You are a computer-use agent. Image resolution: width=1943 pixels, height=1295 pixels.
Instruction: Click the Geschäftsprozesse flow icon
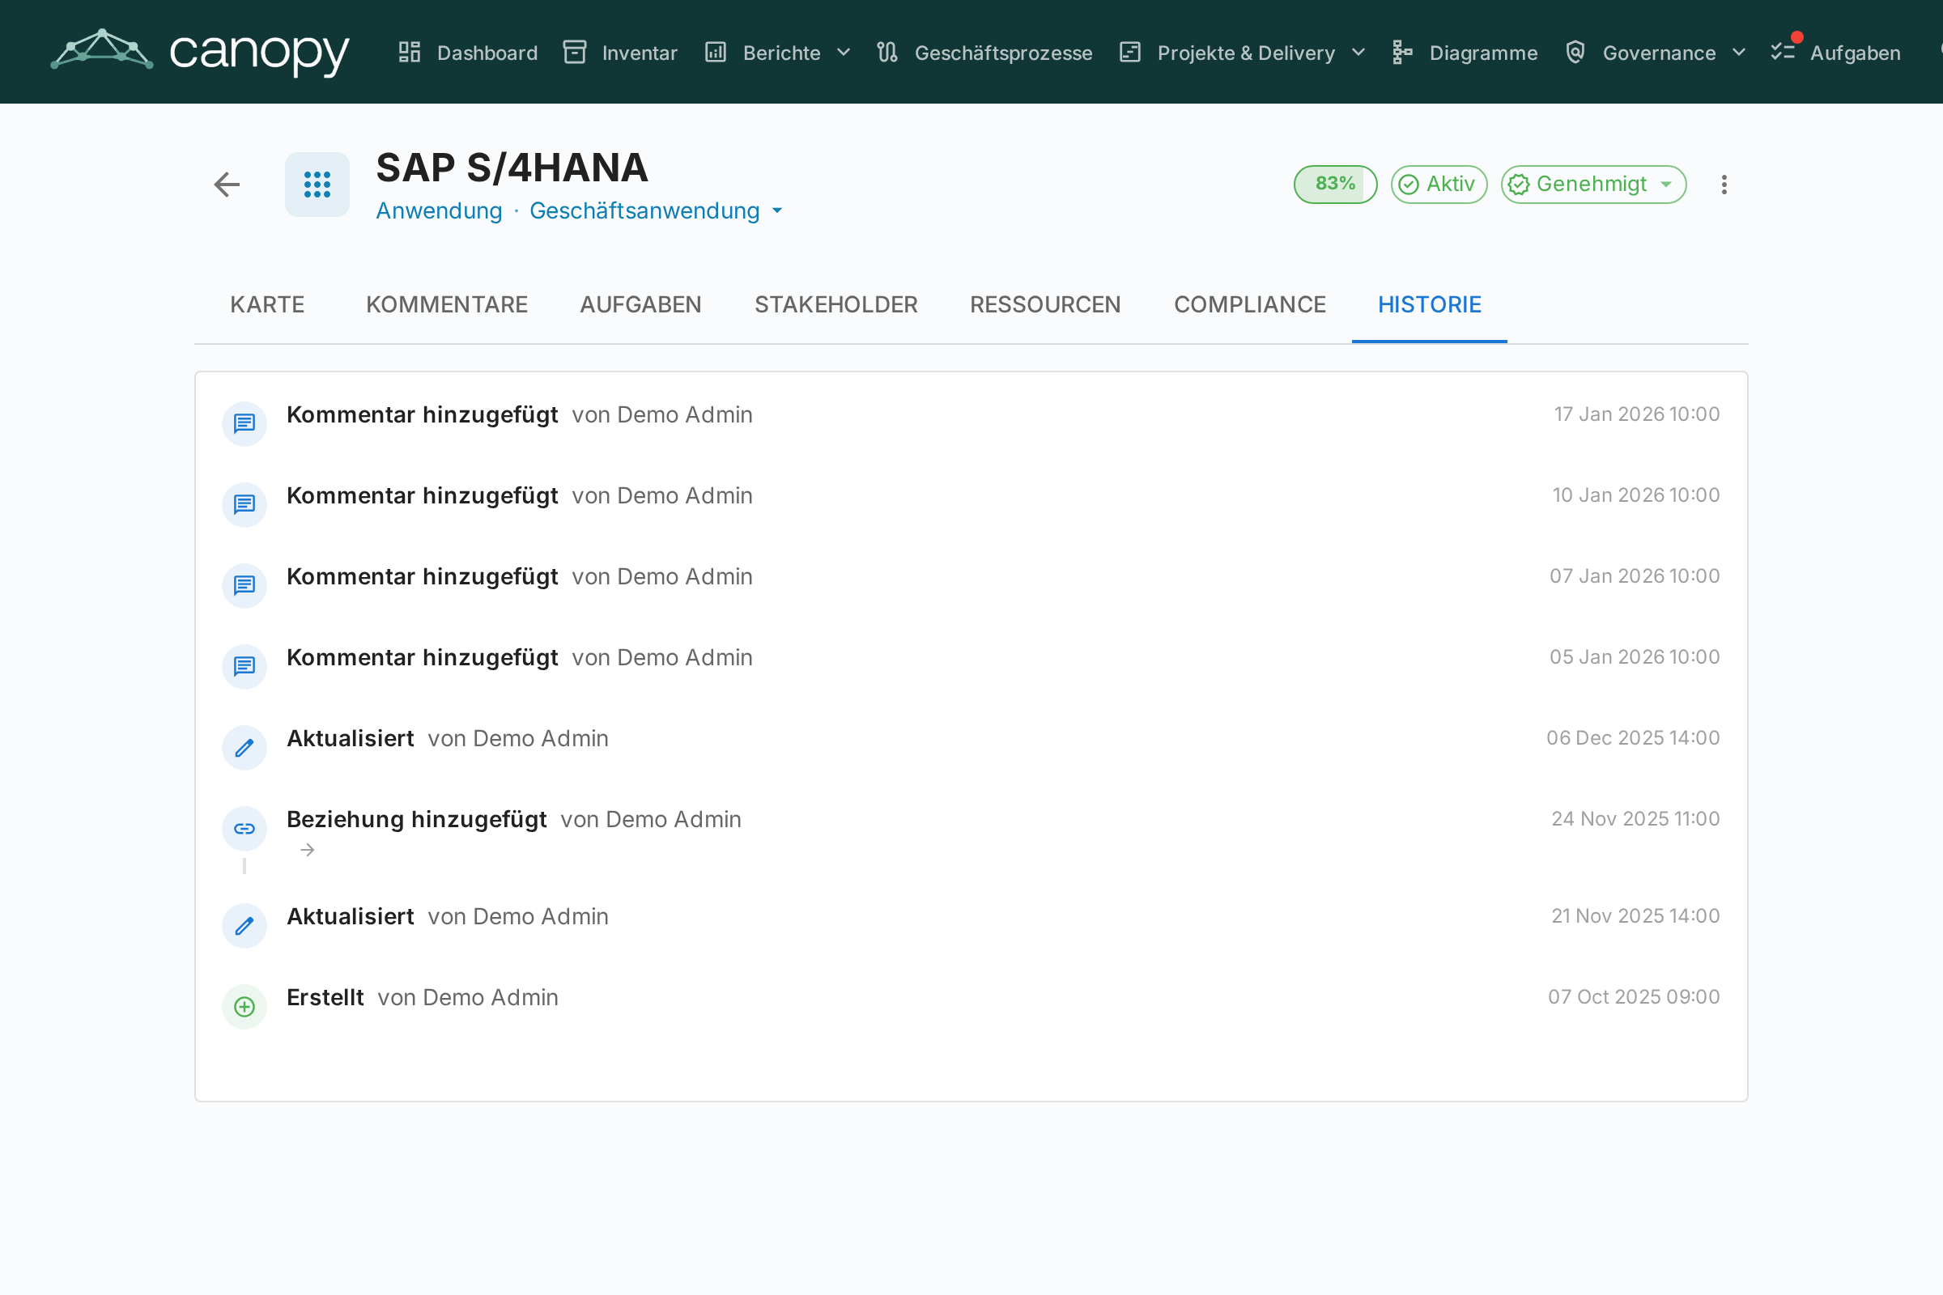tap(887, 52)
